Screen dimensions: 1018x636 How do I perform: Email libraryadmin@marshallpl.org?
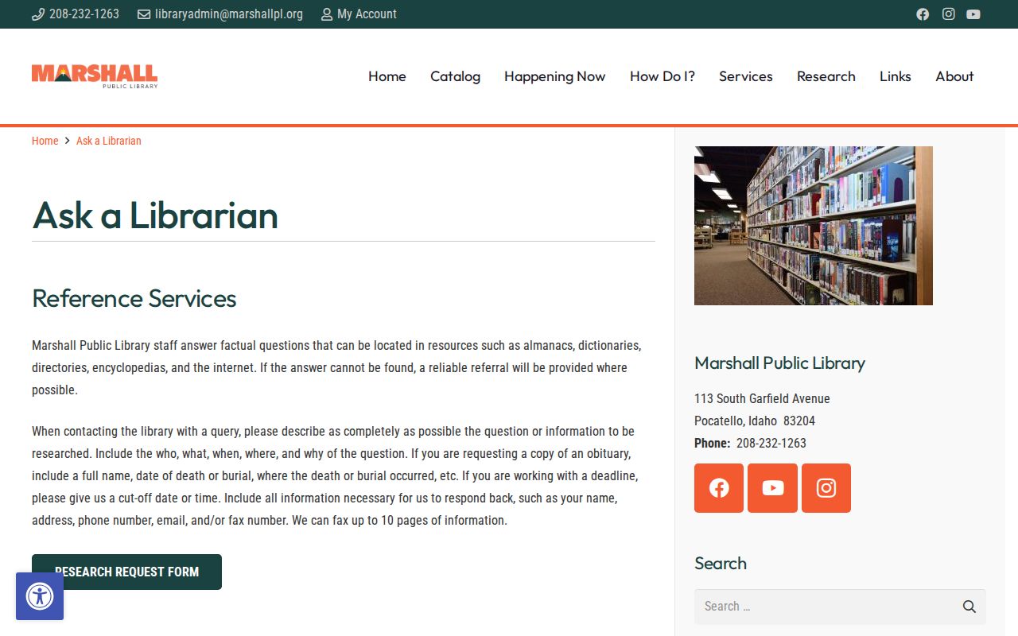pos(220,14)
